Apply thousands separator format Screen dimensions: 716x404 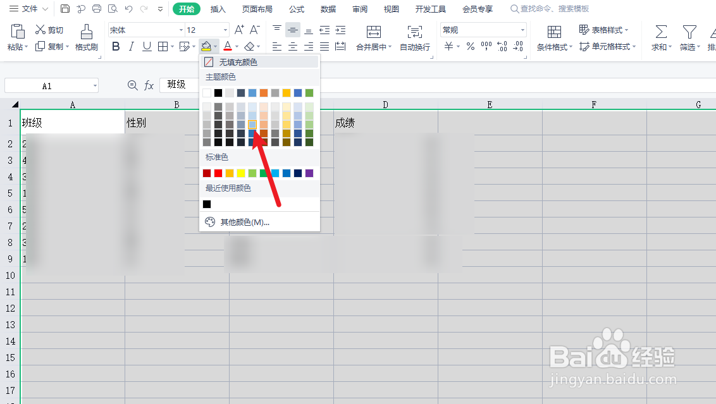[486, 46]
